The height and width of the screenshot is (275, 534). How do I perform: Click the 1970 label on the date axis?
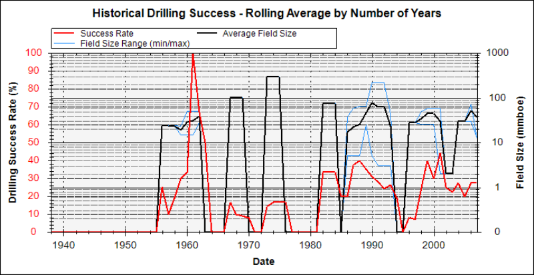point(249,244)
